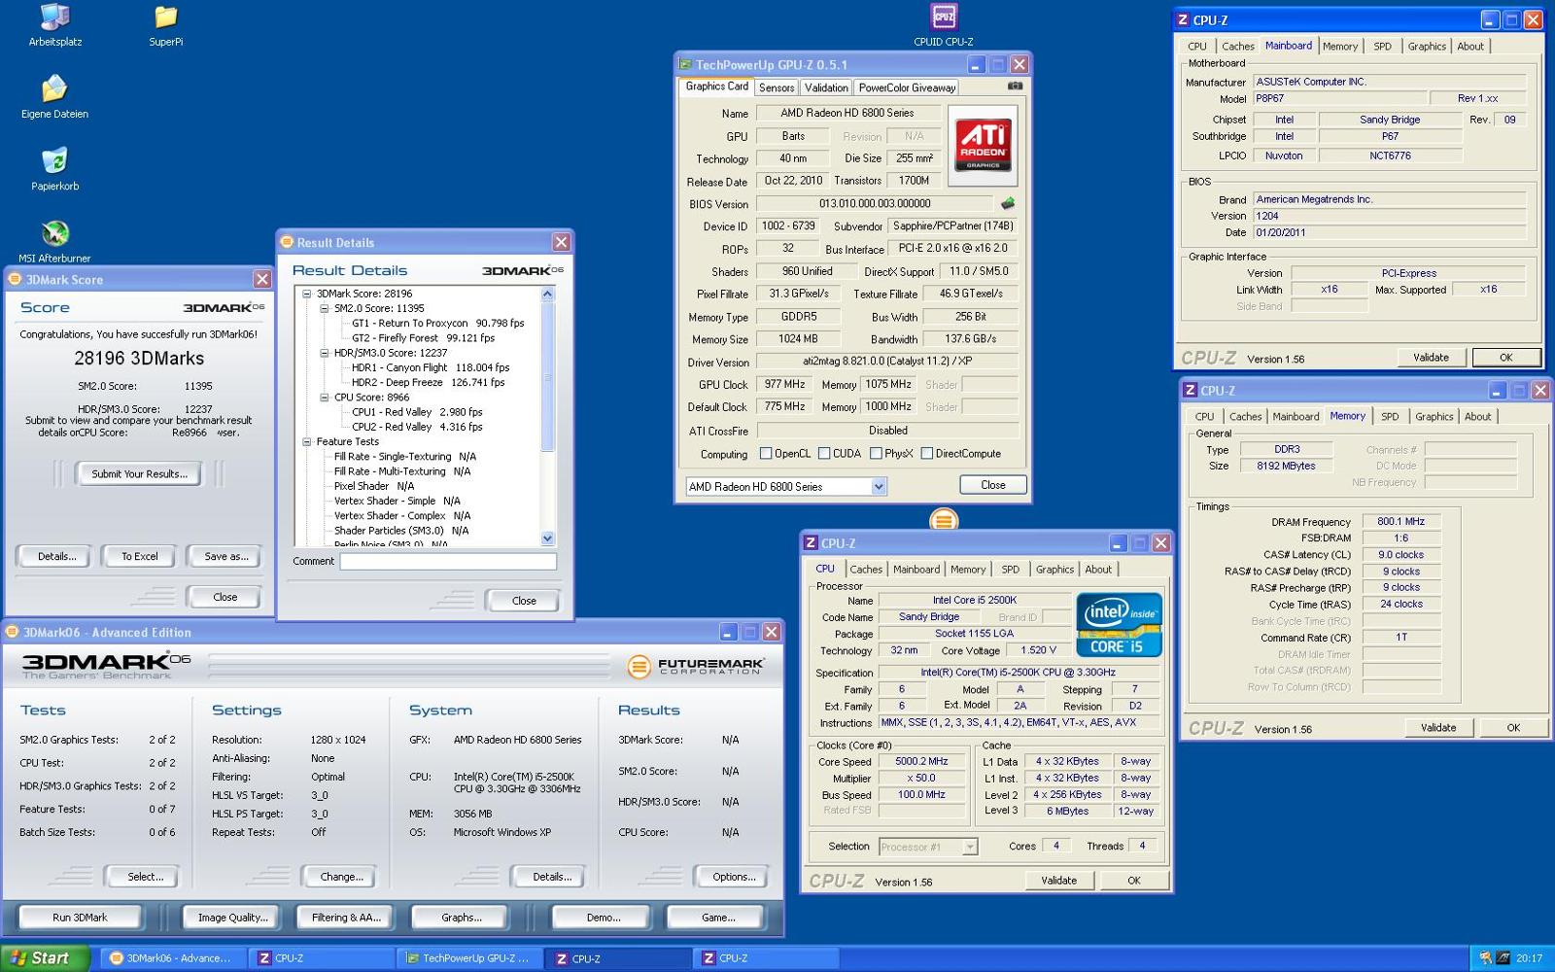This screenshot has width=1555, height=972.
Task: Click the third CPU-Z taskbar button
Action: [x=767, y=958]
